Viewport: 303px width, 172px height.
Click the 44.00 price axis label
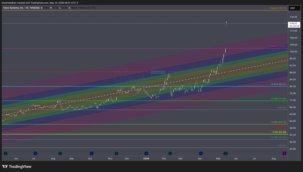coord(293,149)
